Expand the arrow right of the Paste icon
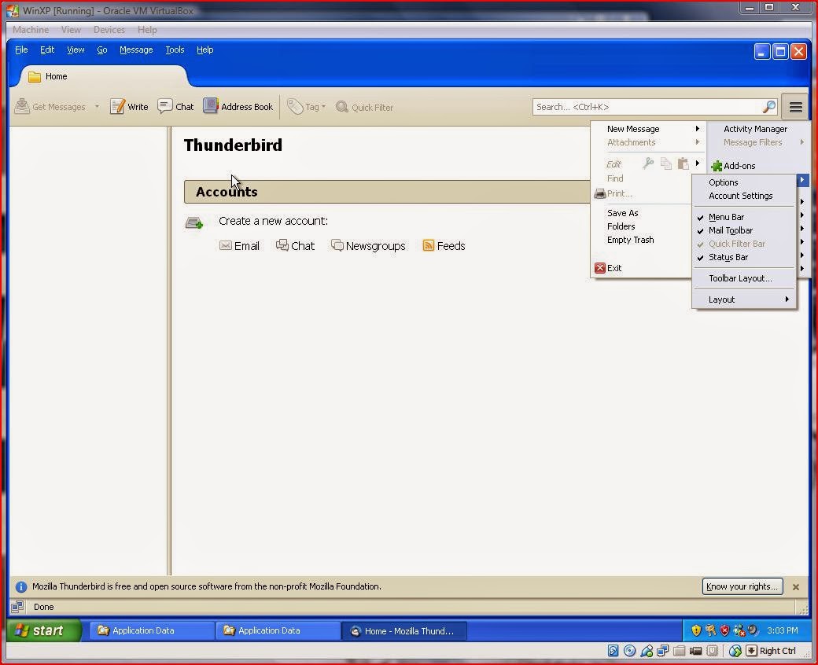This screenshot has height=665, width=818. pyautogui.click(x=698, y=163)
